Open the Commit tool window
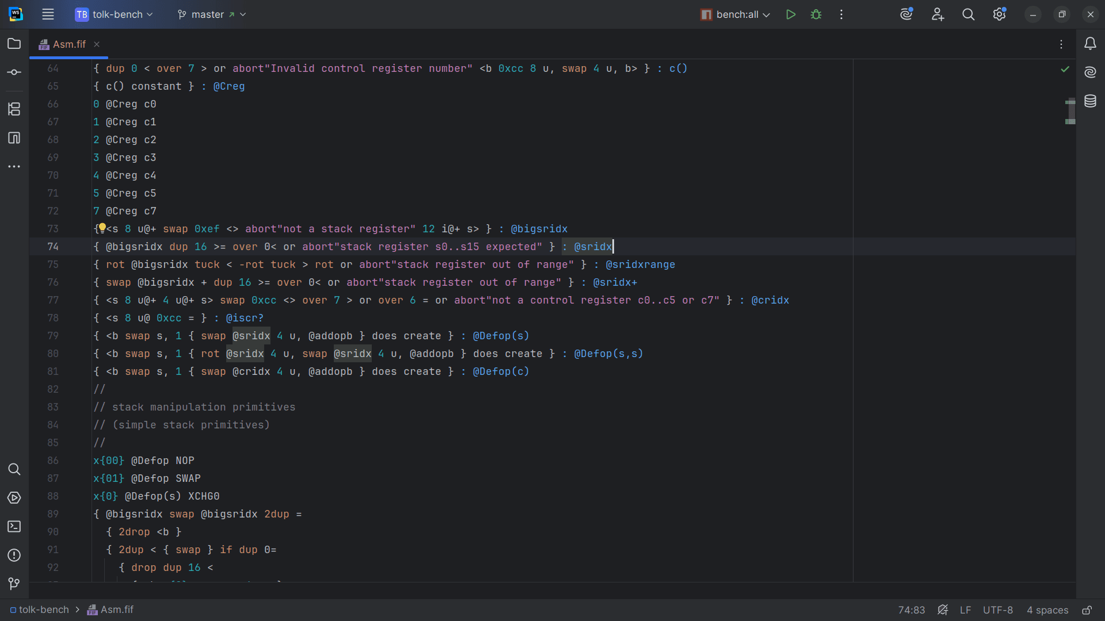The image size is (1105, 621). coord(14,72)
